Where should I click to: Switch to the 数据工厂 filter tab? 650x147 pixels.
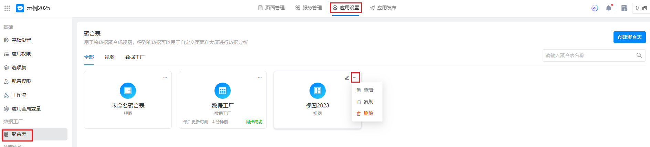(135, 57)
